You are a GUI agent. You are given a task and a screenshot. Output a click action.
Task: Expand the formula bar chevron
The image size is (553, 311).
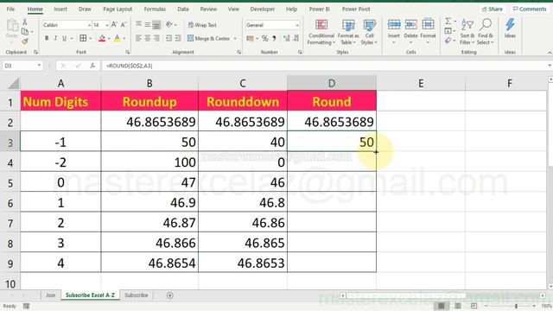(x=550, y=66)
